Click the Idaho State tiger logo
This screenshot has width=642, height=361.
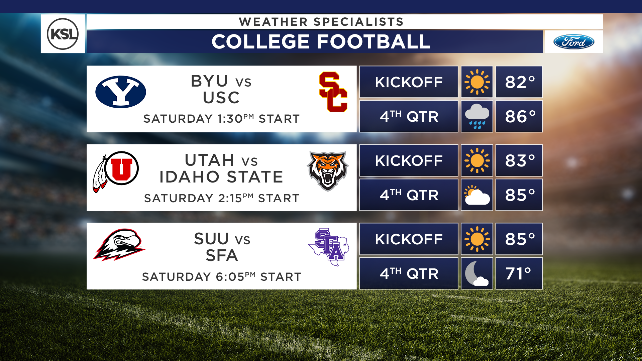tap(328, 170)
